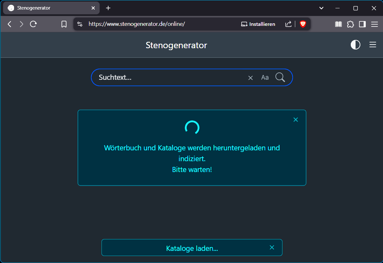Toggle the Aa case-sensitivity option
The height and width of the screenshot is (263, 383).
(x=265, y=78)
